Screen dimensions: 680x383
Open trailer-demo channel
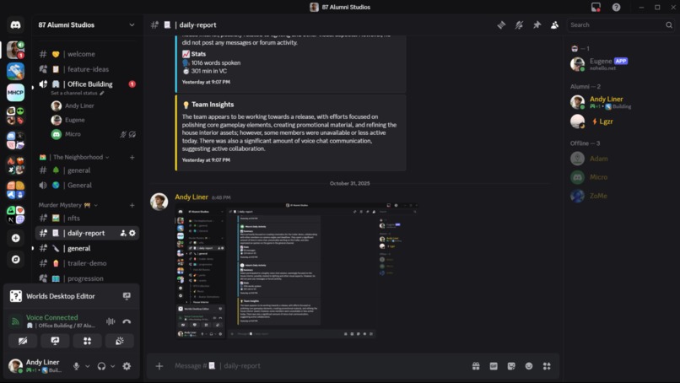(87, 263)
